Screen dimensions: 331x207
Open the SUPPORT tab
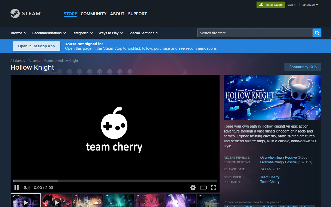(137, 14)
